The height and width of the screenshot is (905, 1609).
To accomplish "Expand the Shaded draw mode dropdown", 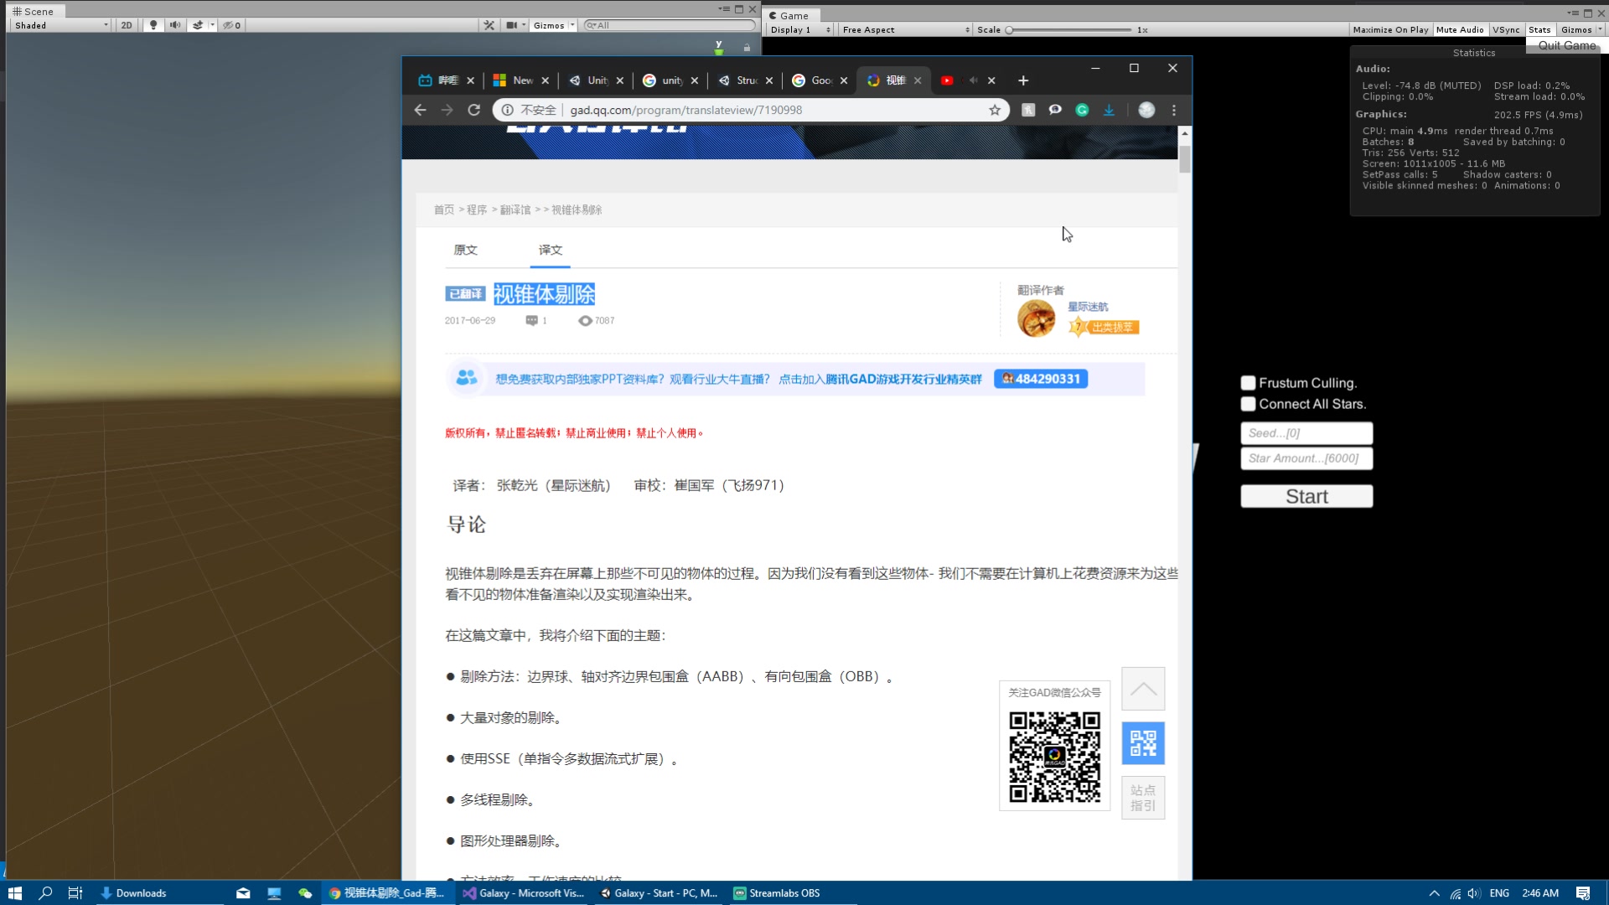I will (60, 25).
